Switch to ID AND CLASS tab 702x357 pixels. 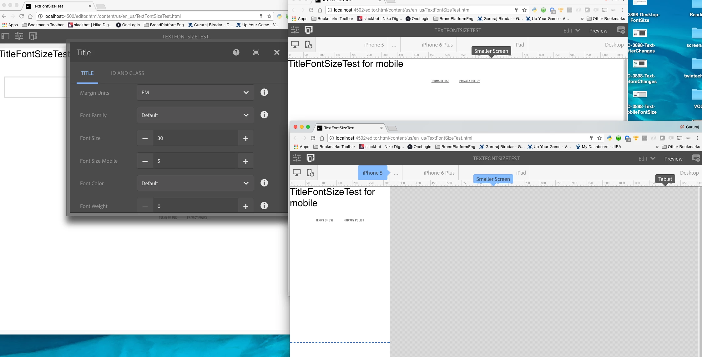click(x=127, y=73)
